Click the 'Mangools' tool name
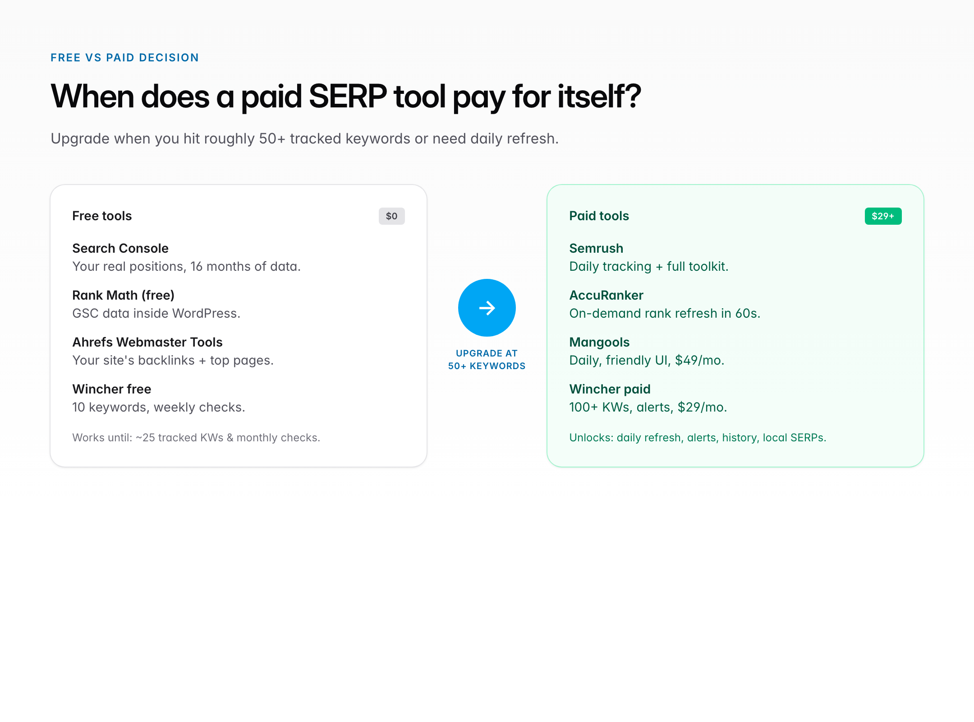 (599, 342)
